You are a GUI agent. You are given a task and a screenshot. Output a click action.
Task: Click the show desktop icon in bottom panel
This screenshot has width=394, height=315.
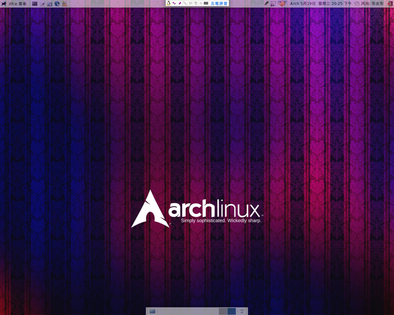(152, 311)
